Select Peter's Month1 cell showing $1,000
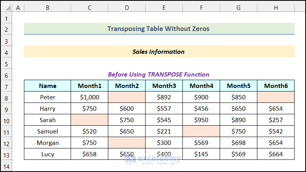 pyautogui.click(x=89, y=97)
